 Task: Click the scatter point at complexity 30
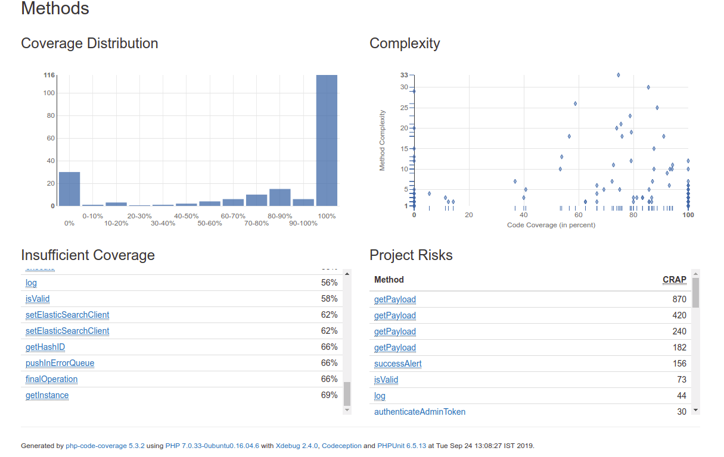[x=648, y=87]
